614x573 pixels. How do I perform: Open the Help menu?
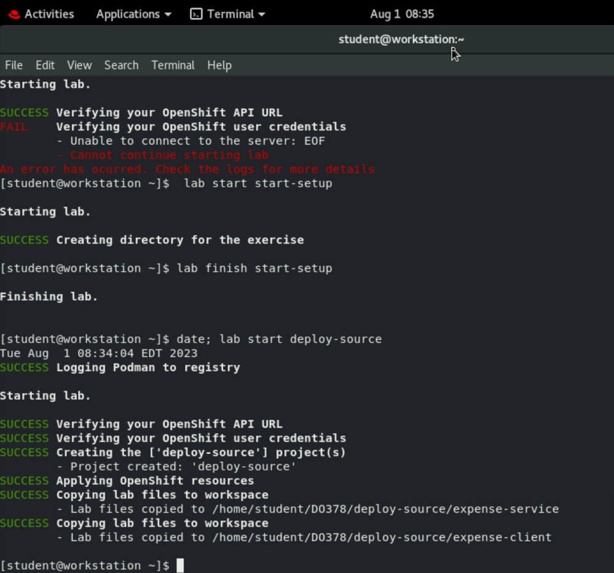tap(219, 65)
